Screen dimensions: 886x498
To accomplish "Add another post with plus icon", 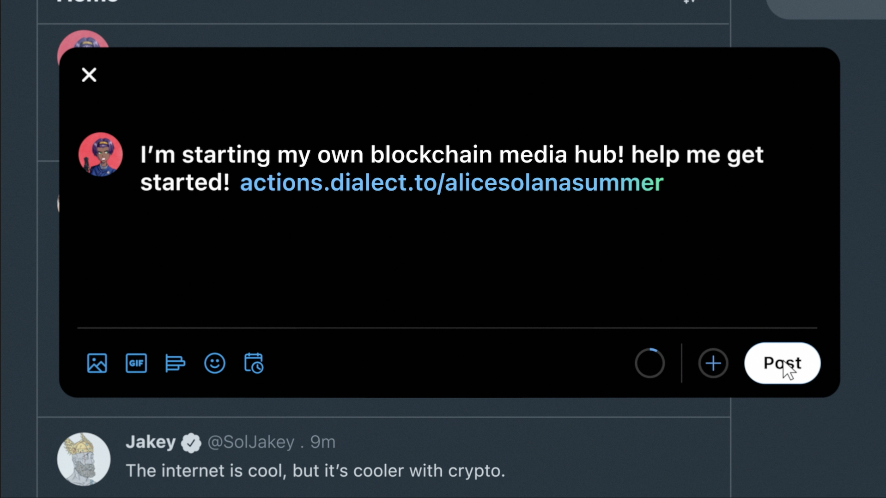I will click(713, 363).
